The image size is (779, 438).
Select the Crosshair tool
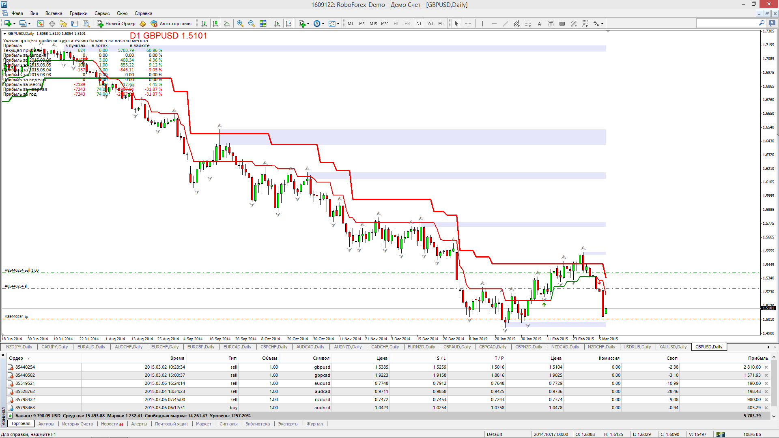(x=468, y=24)
